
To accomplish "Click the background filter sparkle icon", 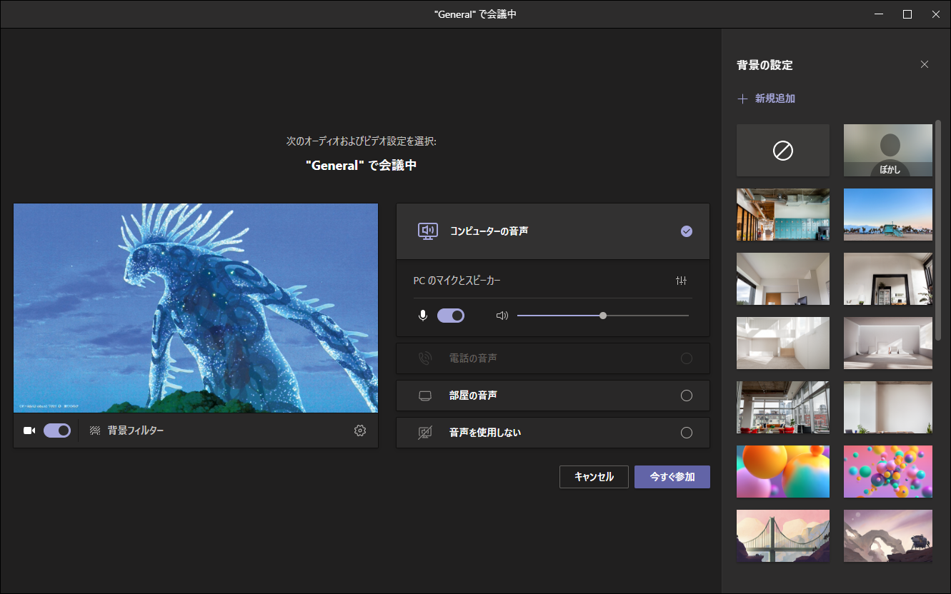I will pyautogui.click(x=95, y=431).
